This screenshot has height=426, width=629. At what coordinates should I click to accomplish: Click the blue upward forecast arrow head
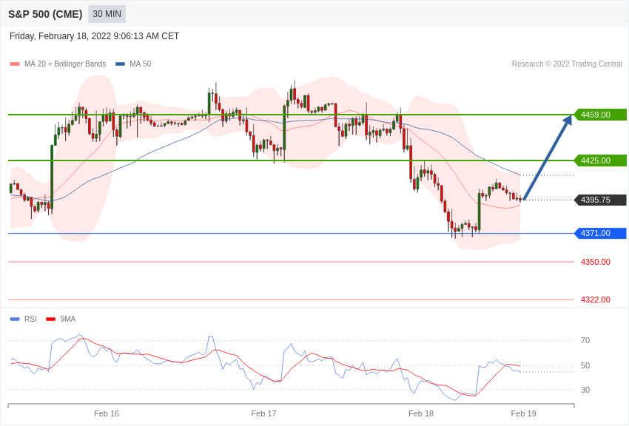point(568,120)
